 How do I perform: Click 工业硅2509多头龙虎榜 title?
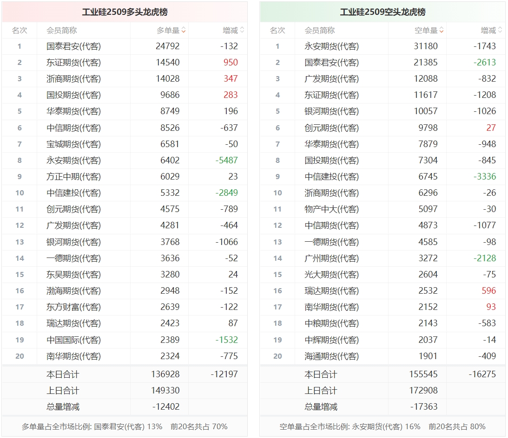pyautogui.click(x=125, y=12)
